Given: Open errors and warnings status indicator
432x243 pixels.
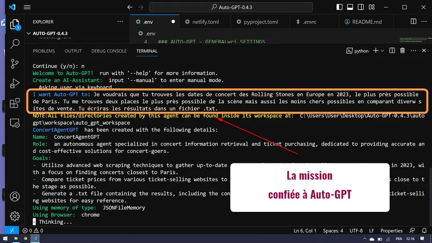Looking at the screenshot, I should click(33, 231).
